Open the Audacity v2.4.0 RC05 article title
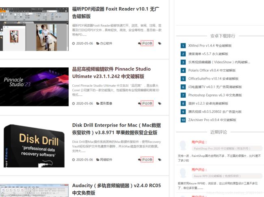 click(117, 189)
